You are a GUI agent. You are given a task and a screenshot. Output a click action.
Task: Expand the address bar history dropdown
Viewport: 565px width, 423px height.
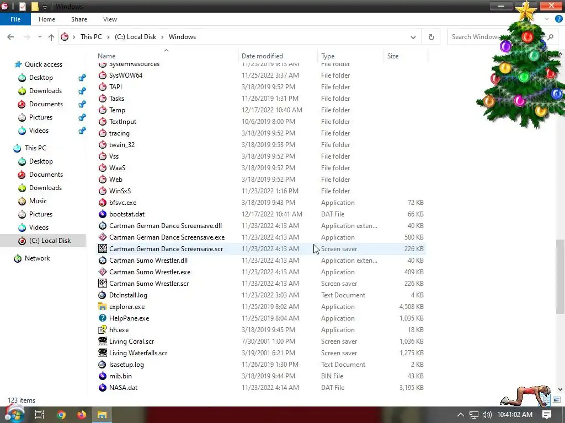[413, 37]
